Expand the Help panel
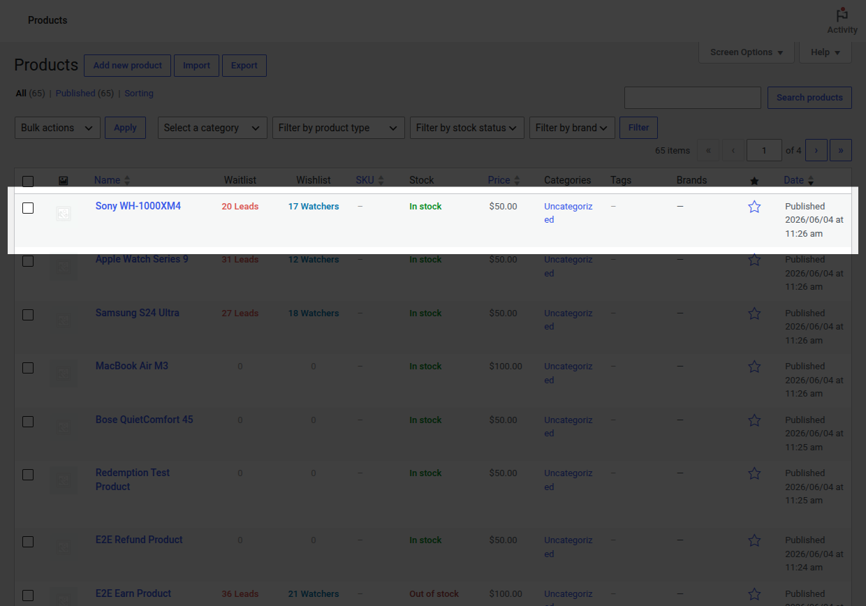 825,52
